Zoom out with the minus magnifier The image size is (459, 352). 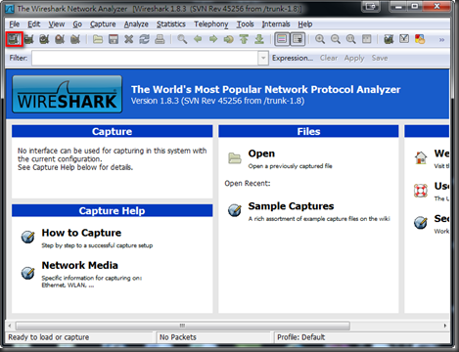point(336,39)
